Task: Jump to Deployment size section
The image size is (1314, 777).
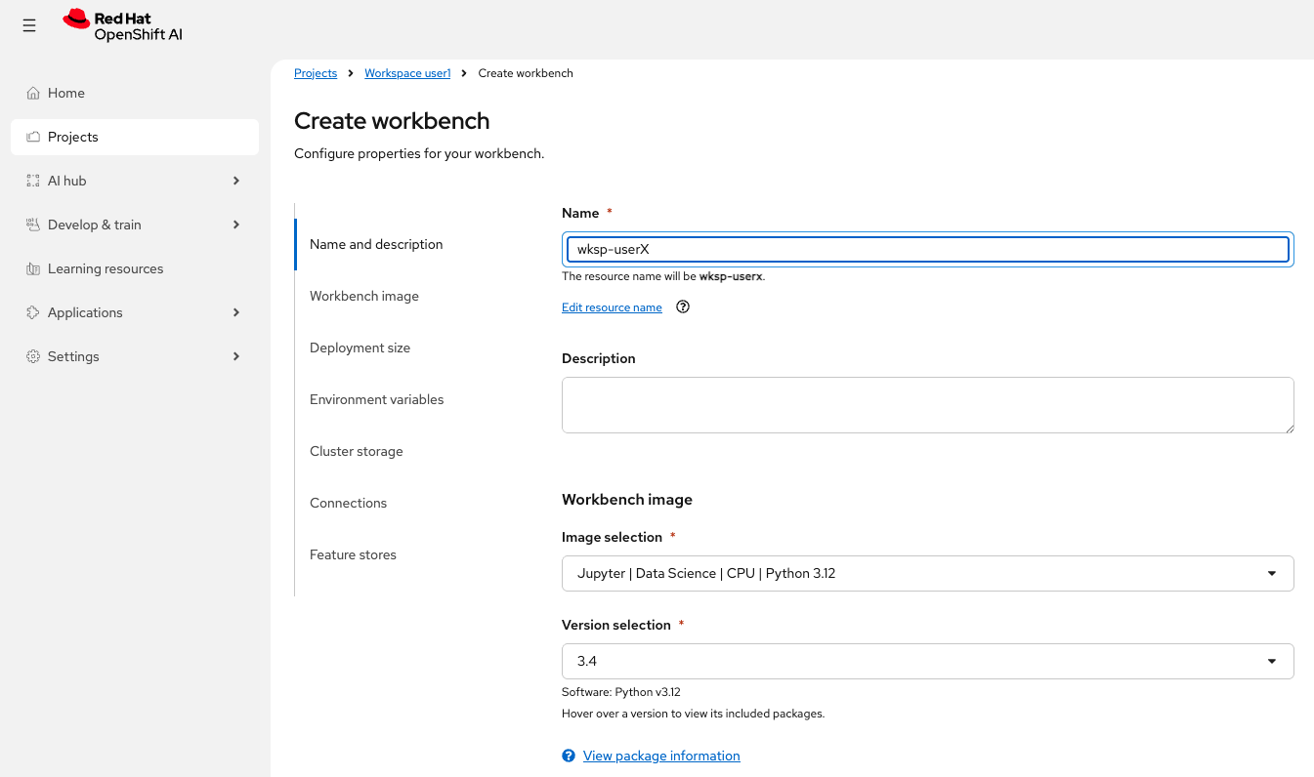Action: tap(360, 348)
